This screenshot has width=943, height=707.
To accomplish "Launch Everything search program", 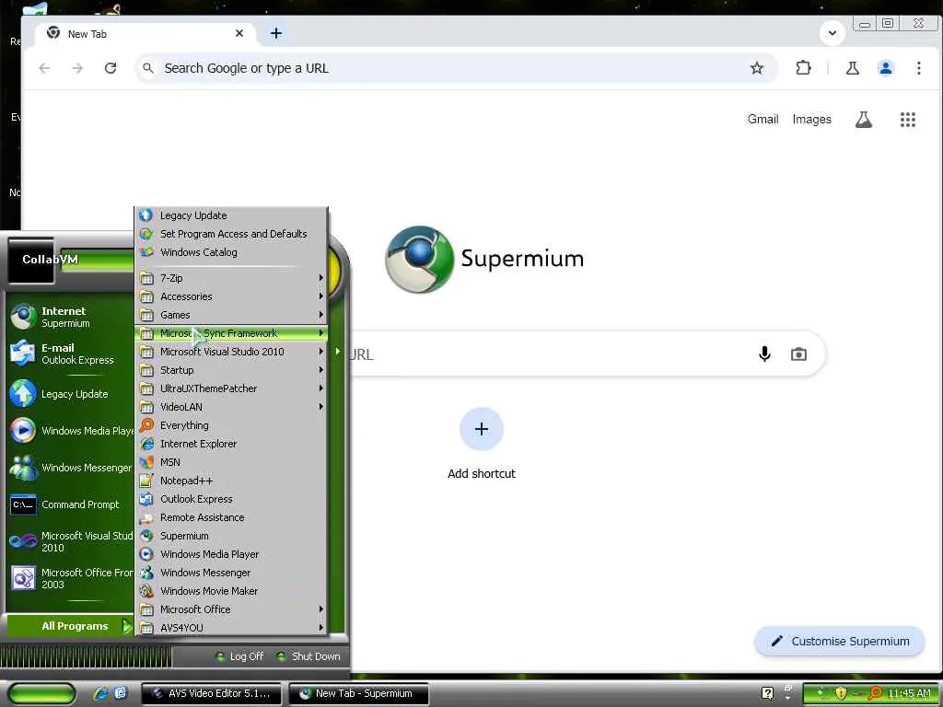I will pos(231,425).
